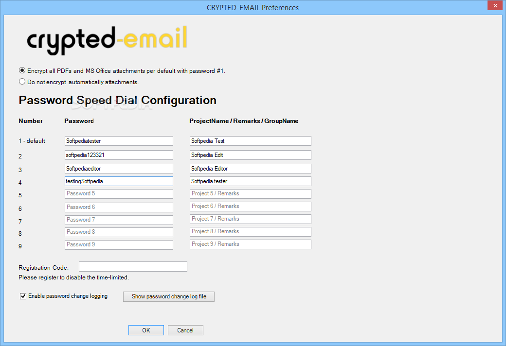Click Cancel to discard changes
This screenshot has height=346, width=506.
185,330
